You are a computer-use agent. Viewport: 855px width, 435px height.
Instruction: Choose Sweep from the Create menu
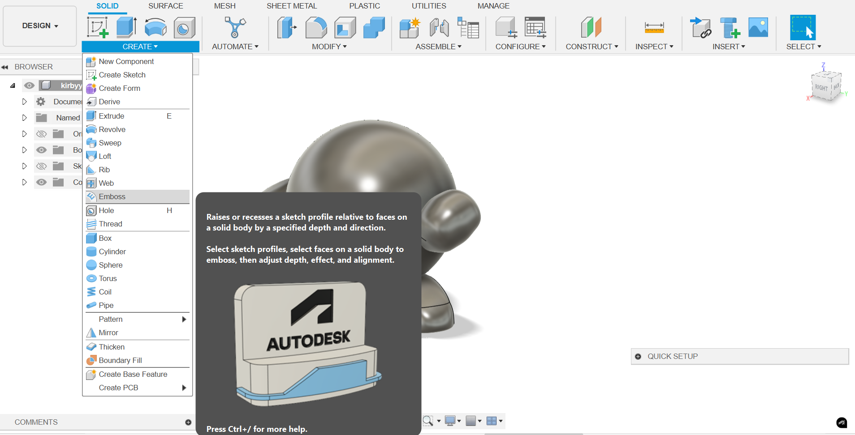(x=137, y=143)
